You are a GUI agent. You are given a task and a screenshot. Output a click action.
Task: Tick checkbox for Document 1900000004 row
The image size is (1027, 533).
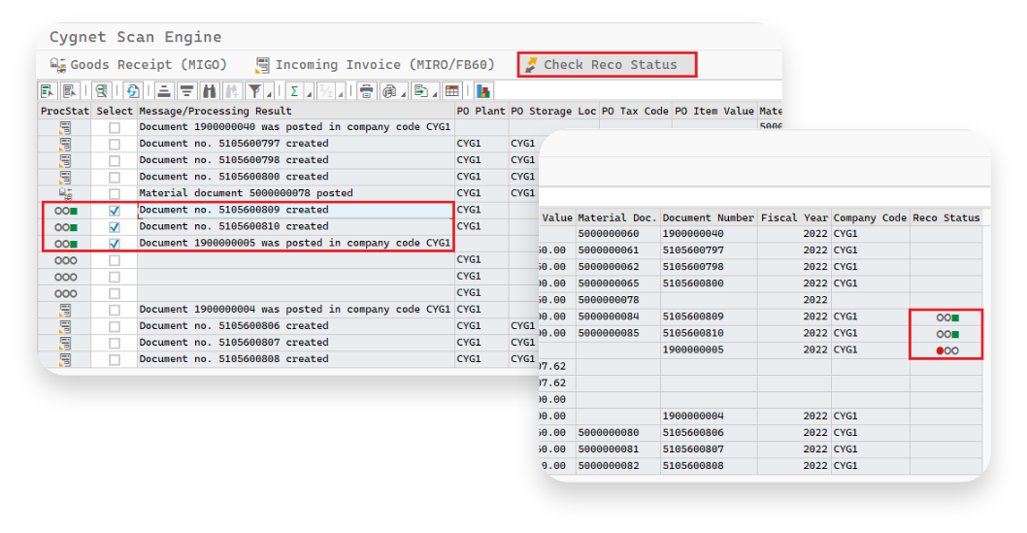(x=115, y=310)
